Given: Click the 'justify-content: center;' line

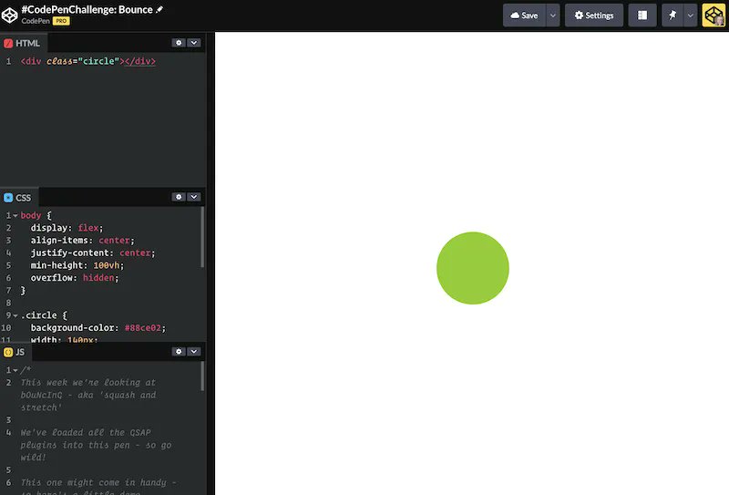Looking at the screenshot, I should click(93, 253).
